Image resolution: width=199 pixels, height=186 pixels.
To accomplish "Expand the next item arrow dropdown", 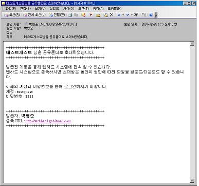I will tap(132, 15).
